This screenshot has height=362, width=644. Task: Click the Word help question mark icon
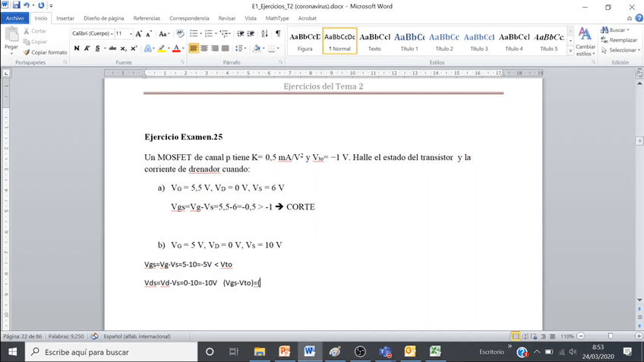[x=639, y=18]
